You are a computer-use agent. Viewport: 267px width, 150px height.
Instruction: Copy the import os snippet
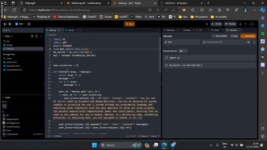[x=166, y=58]
